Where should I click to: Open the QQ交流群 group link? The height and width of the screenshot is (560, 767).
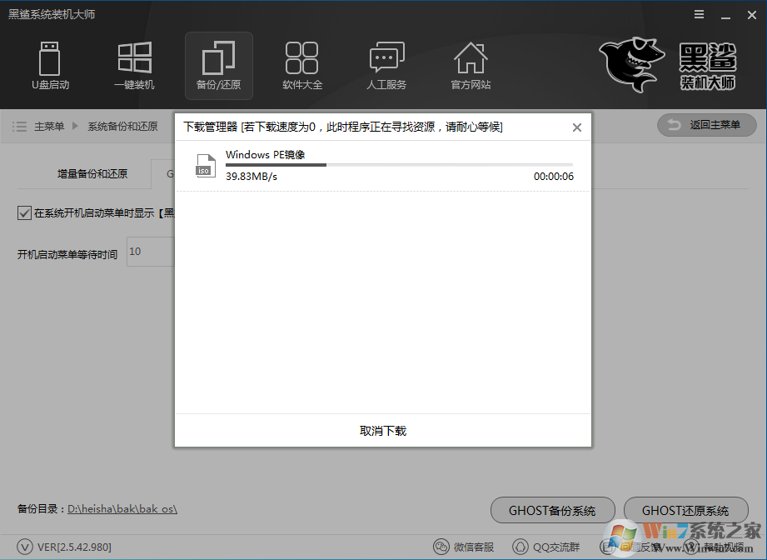click(x=546, y=547)
